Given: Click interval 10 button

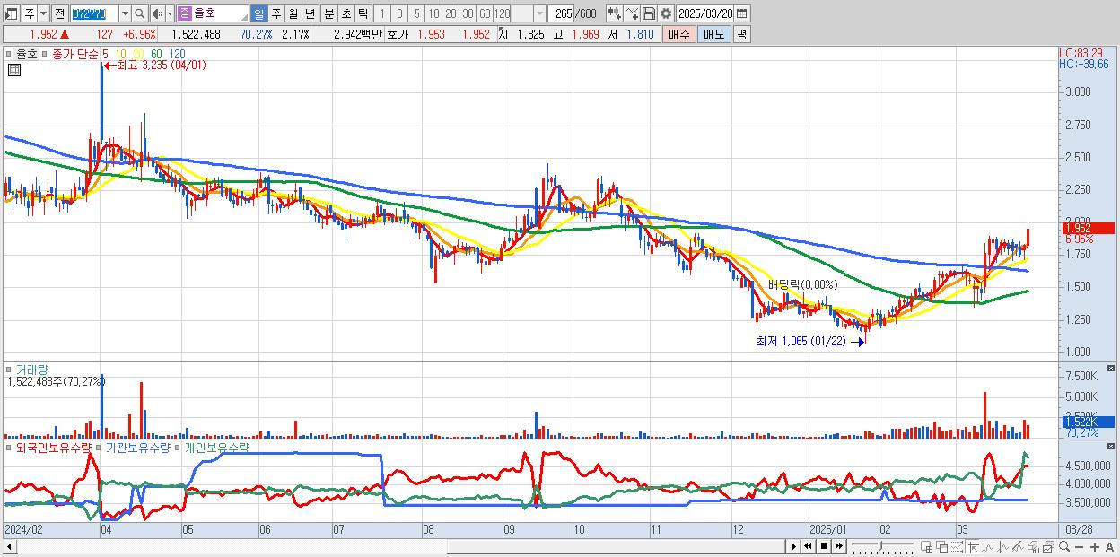Looking at the screenshot, I should (433, 13).
